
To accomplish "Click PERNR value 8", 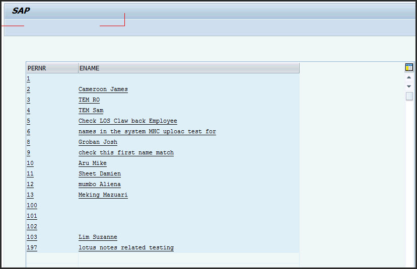I will click(x=29, y=142).
